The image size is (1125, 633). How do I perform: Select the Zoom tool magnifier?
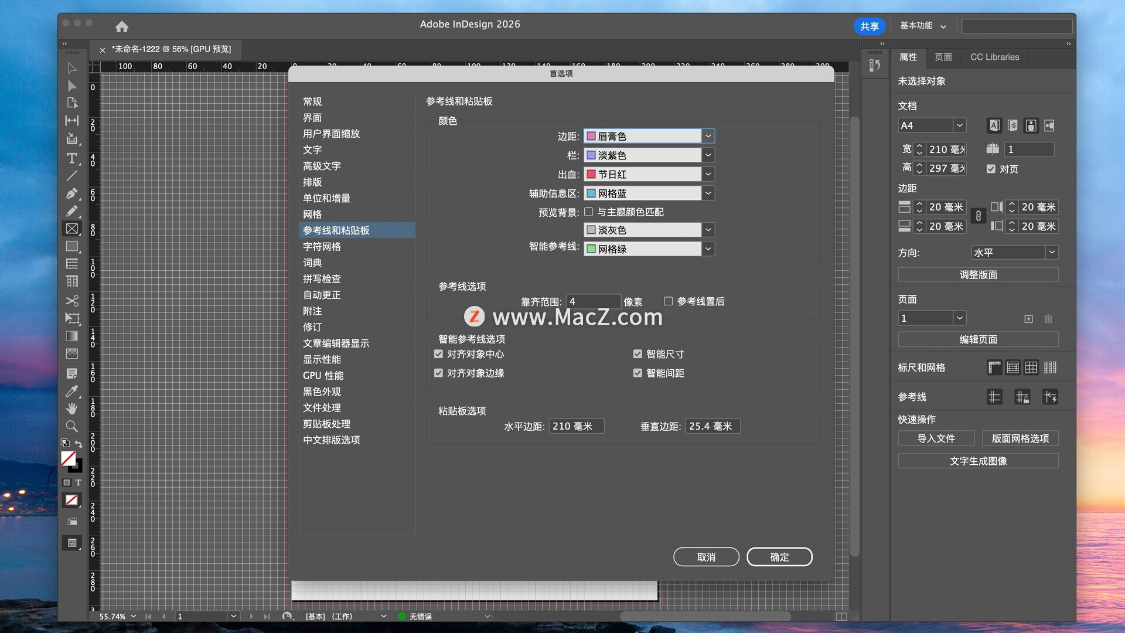71,426
